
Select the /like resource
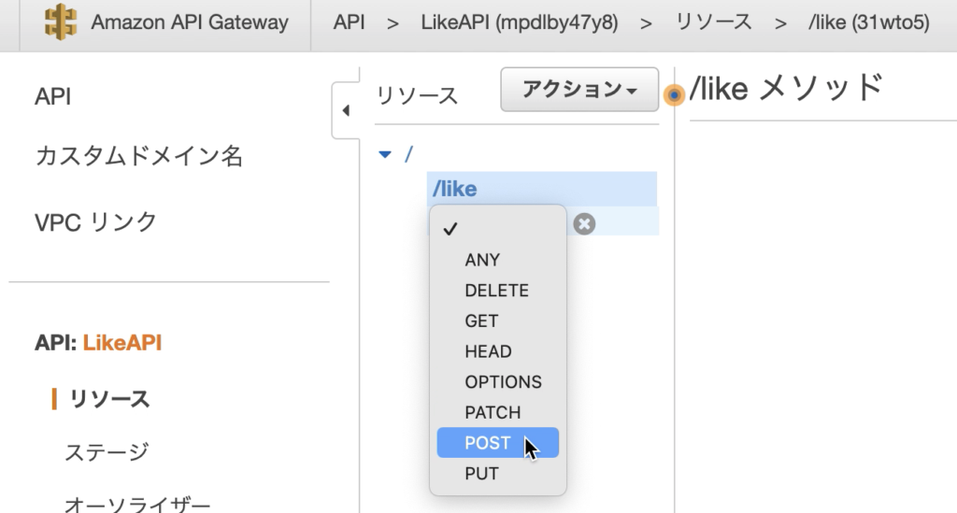point(542,189)
